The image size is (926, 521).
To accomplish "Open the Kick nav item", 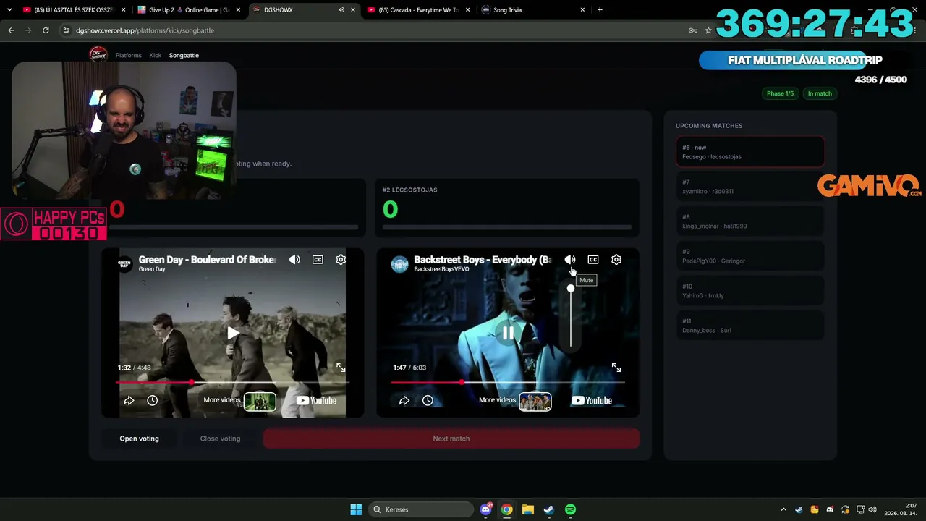I will coord(156,55).
